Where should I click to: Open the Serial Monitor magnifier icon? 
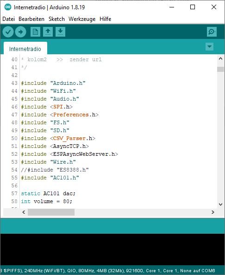click(212, 32)
